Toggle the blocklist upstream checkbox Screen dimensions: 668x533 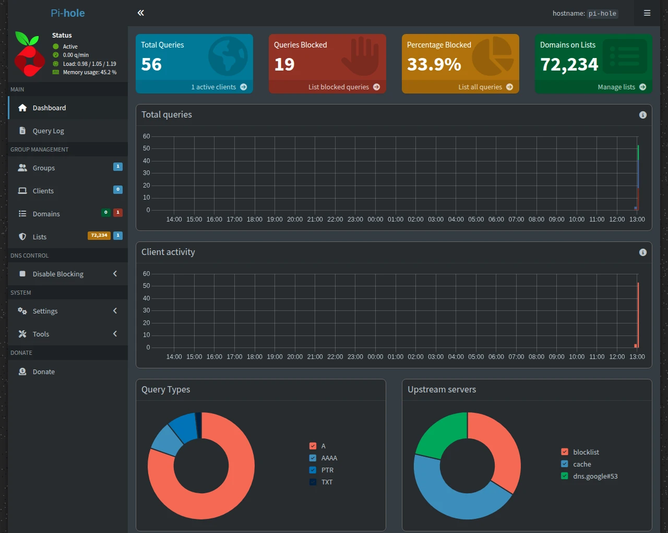click(564, 451)
